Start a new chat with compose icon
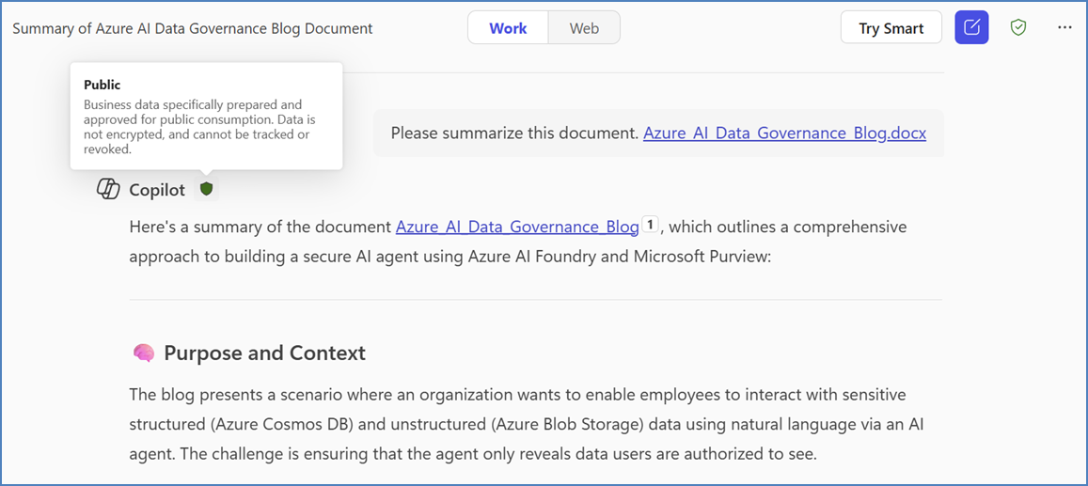 (971, 28)
